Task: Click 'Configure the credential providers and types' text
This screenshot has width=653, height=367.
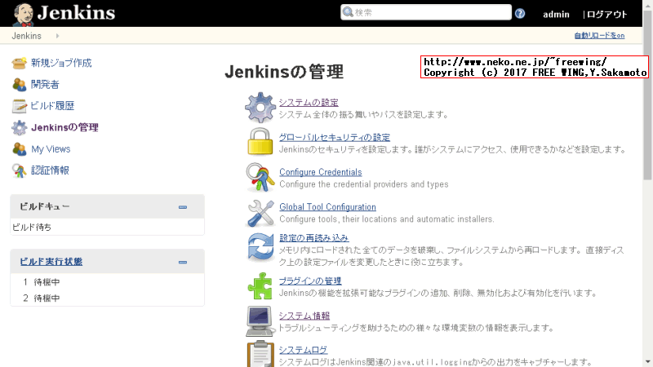Action: point(363,184)
